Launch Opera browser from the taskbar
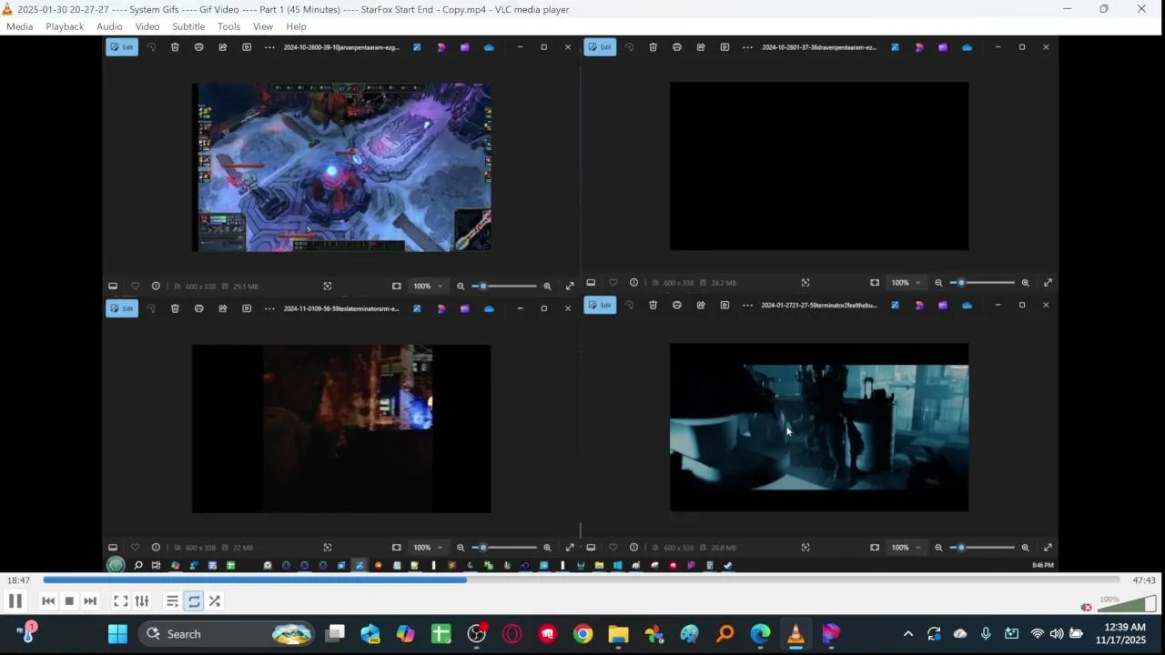The height and width of the screenshot is (655, 1165). click(x=512, y=634)
